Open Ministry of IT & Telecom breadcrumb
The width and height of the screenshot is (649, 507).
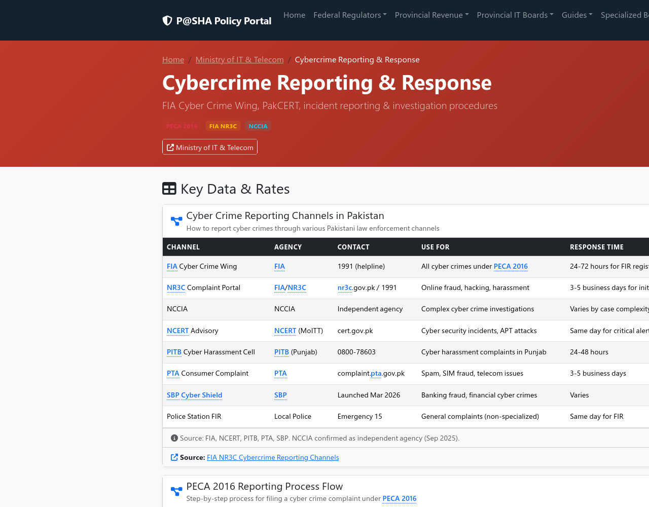pos(239,60)
